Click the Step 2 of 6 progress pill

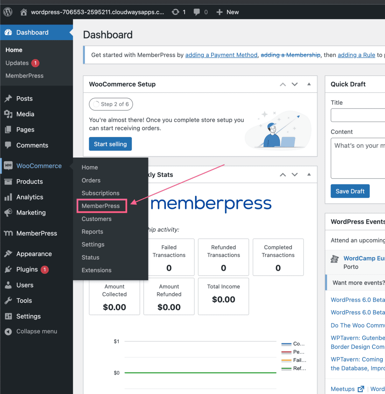[111, 104]
